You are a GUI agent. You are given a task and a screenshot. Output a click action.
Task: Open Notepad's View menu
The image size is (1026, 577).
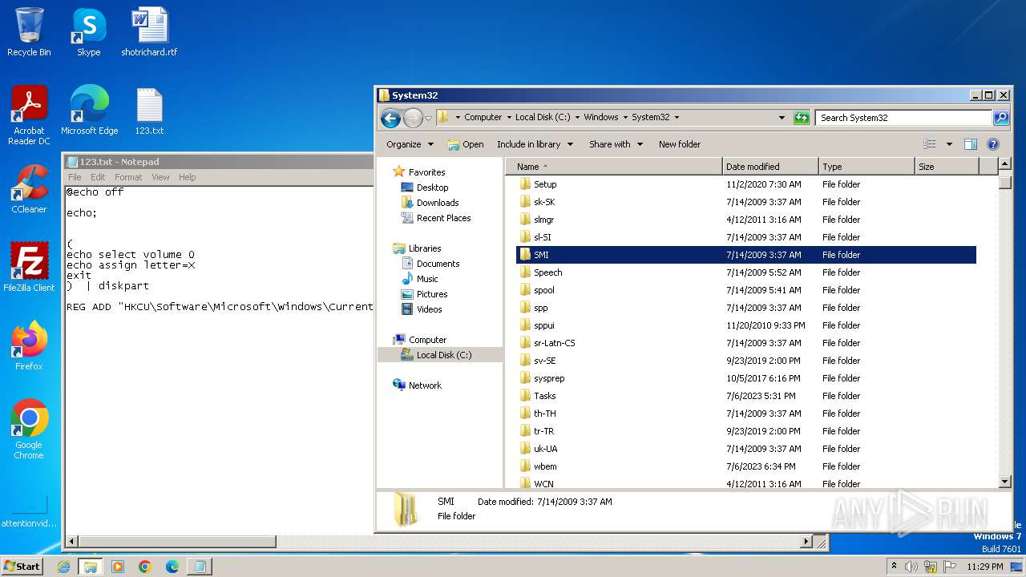tap(160, 177)
